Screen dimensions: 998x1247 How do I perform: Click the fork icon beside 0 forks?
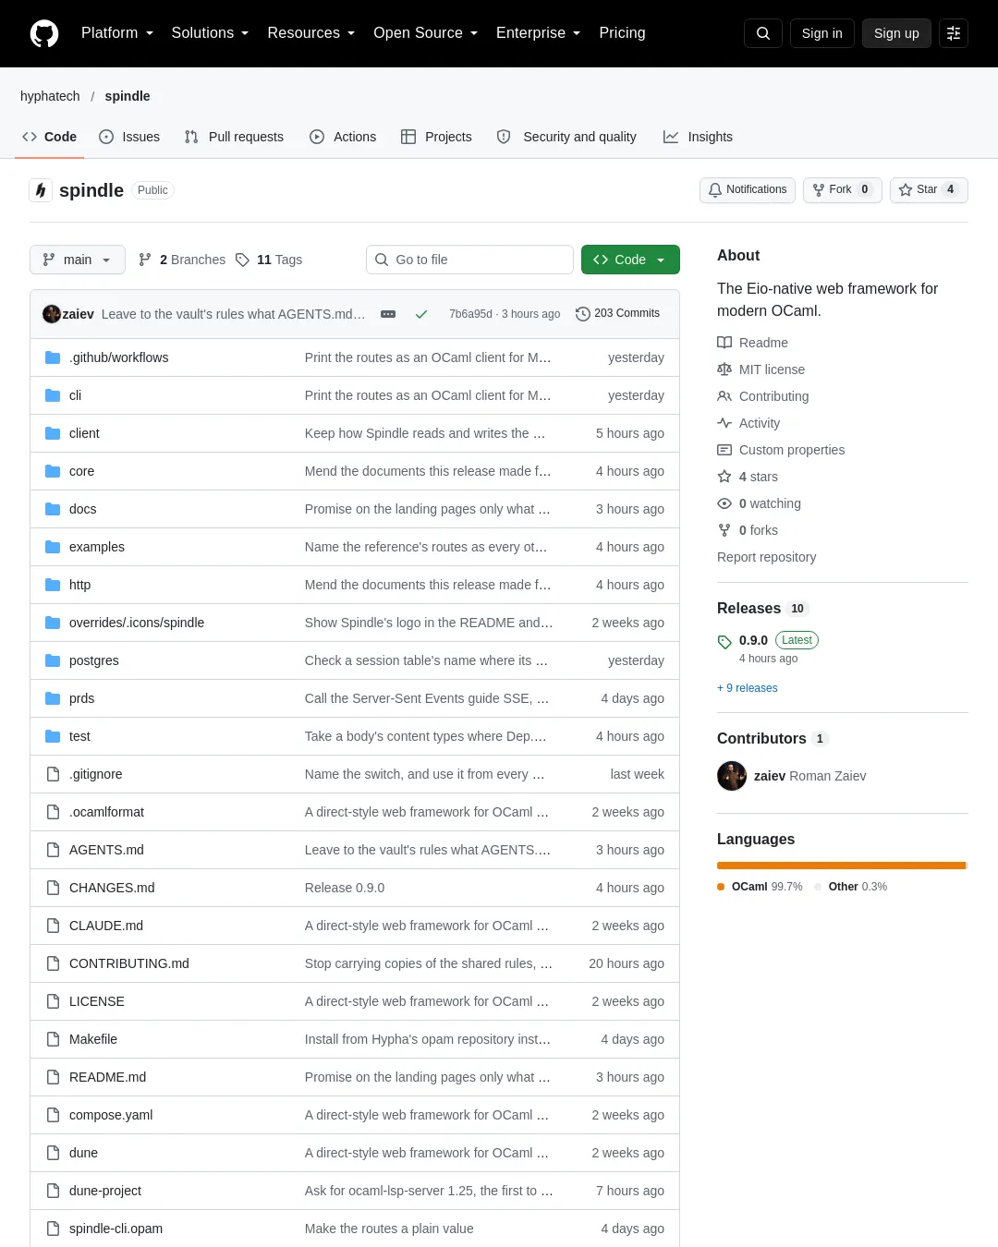(724, 530)
